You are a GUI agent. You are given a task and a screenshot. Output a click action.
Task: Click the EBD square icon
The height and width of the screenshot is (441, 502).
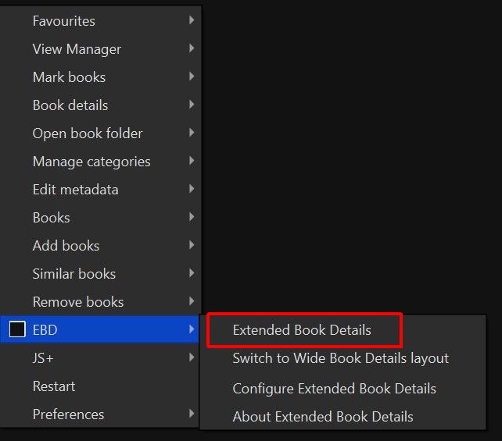click(17, 330)
